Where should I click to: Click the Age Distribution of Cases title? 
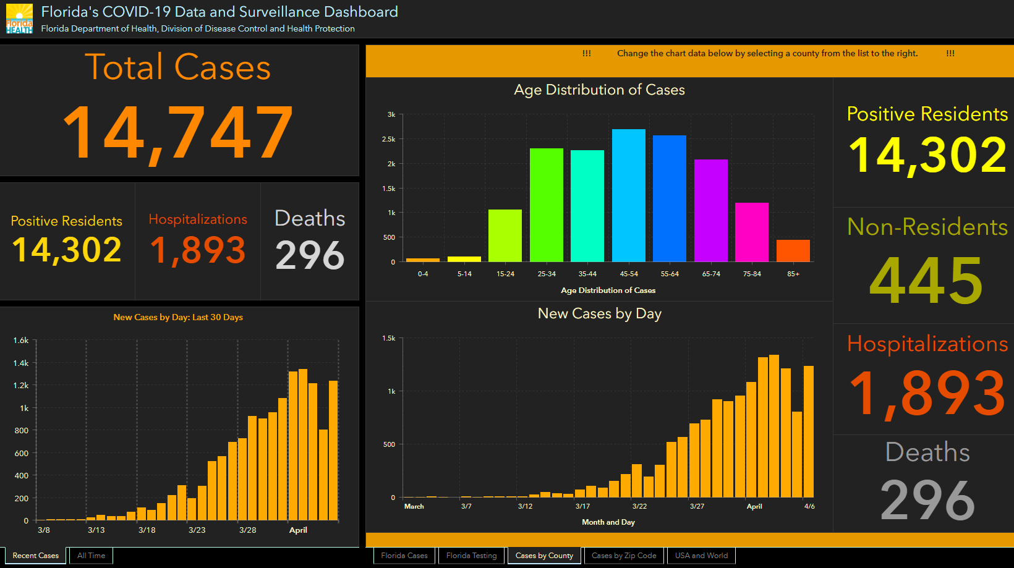point(599,90)
